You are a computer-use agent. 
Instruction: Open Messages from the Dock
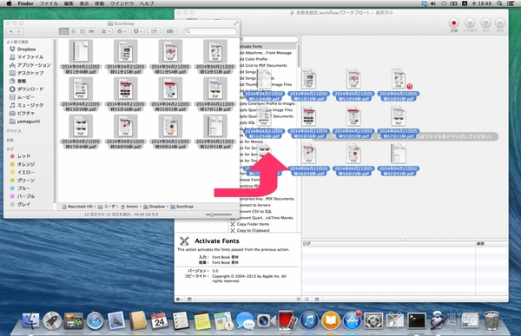pyautogui.click(x=245, y=321)
